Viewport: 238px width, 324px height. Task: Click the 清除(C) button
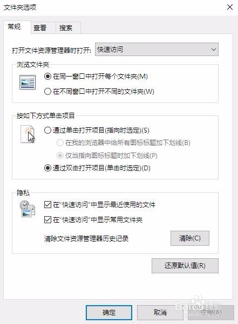(x=190, y=238)
